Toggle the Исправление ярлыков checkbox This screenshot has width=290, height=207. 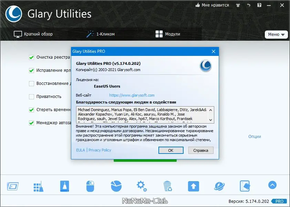[x=31, y=71]
